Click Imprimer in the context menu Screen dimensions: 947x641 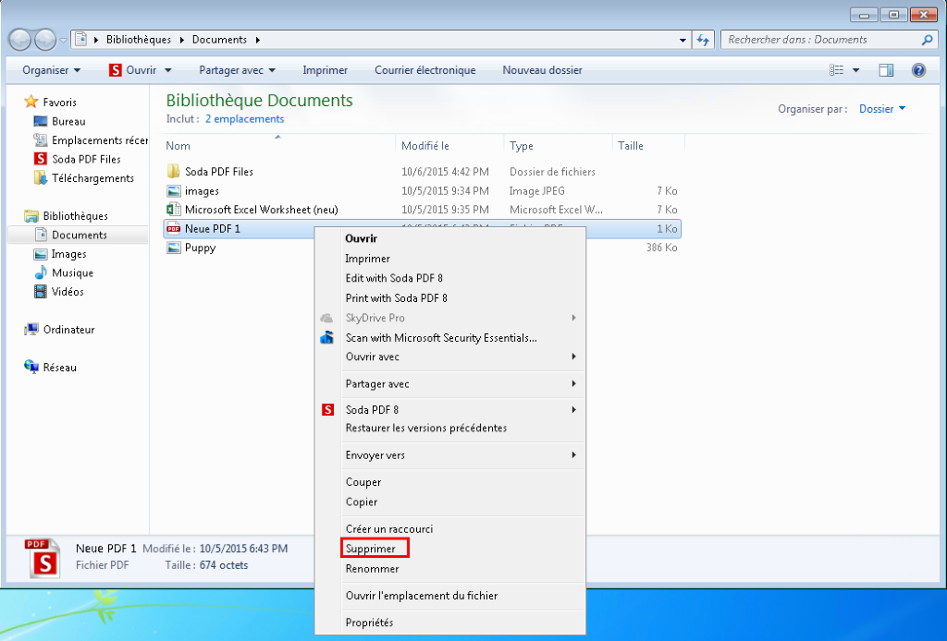pos(367,258)
